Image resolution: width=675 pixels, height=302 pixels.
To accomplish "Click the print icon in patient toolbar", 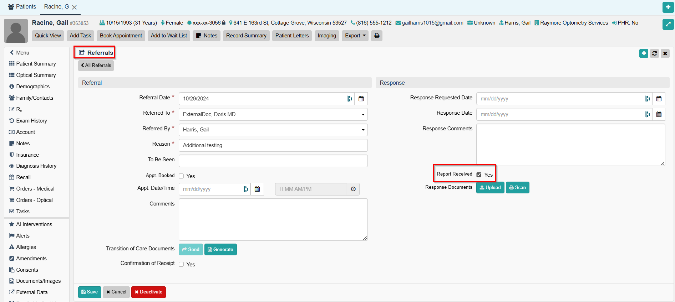I will pyautogui.click(x=376, y=36).
